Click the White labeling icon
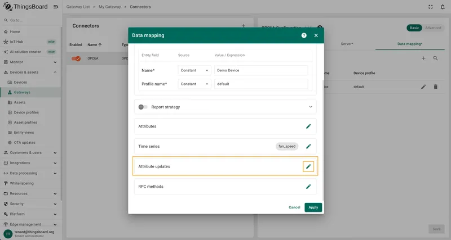The width and height of the screenshot is (451, 240). [6, 183]
